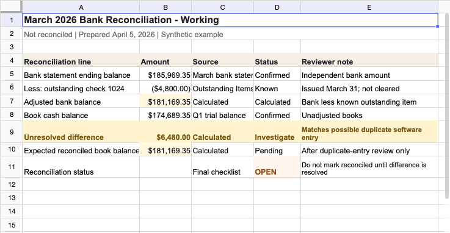The image size is (450, 233).
Task: Select column D header
Action: [x=277, y=7]
